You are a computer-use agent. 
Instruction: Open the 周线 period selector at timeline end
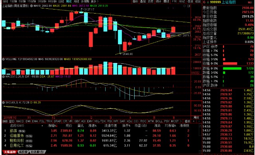(x=196, y=118)
